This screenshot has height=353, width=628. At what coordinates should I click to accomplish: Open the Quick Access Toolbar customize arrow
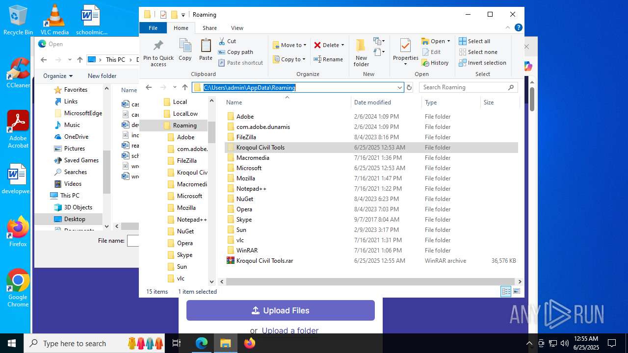183,15
